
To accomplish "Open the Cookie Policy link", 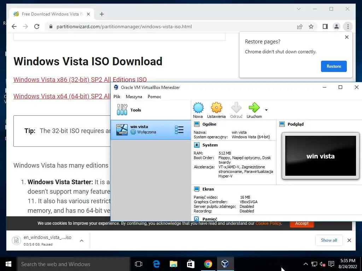I will pos(268,223).
